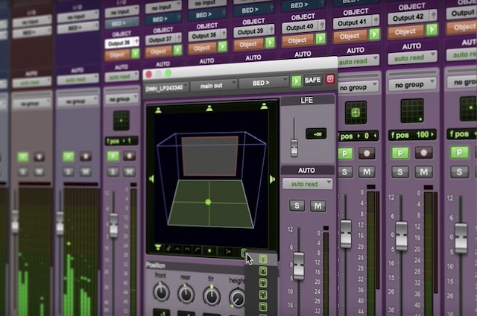This screenshot has width=477, height=316.
Task: Open the object panner on the Output 36 channel
Action: (135, 54)
